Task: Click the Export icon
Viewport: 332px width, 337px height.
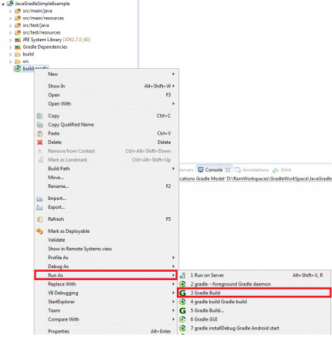Action: 40,207
